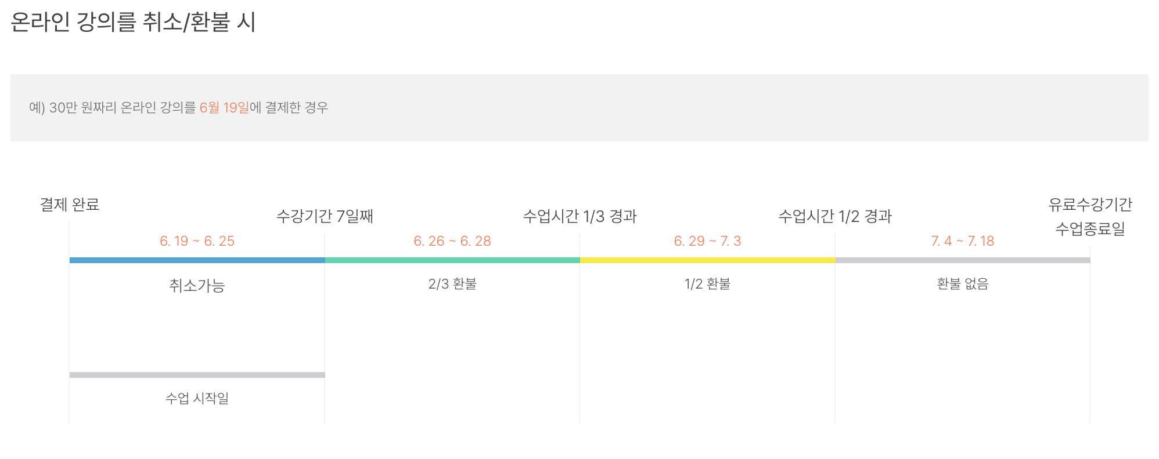
Task: Click the 수업시간 1/2 경과 marker label
Action: tap(835, 216)
